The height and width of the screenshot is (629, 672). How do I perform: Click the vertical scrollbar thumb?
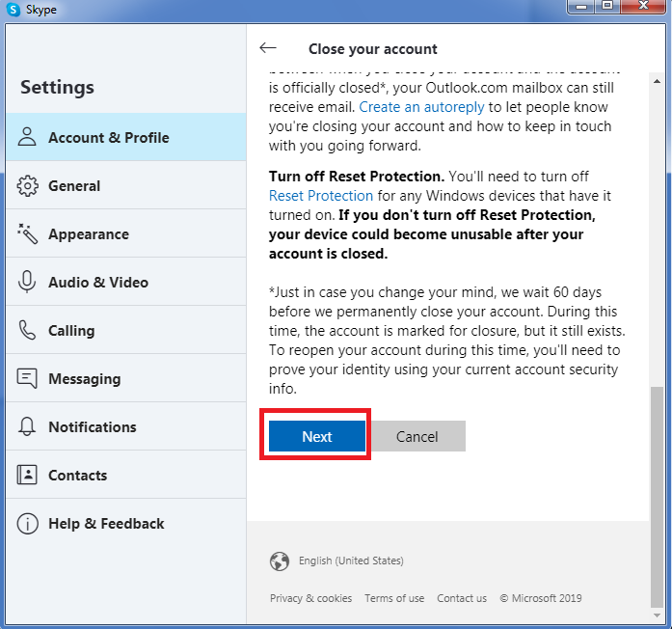657,497
